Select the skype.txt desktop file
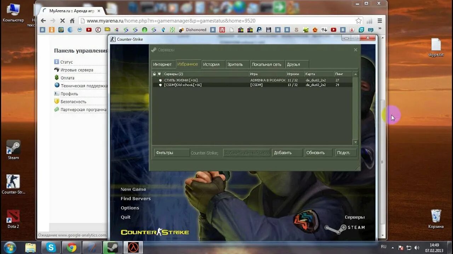The image size is (453, 254). tap(436, 48)
